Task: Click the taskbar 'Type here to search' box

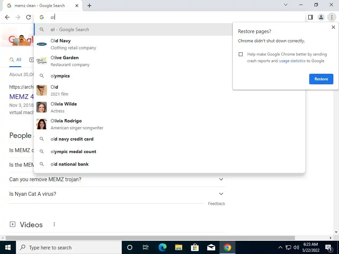Action: 69,247
